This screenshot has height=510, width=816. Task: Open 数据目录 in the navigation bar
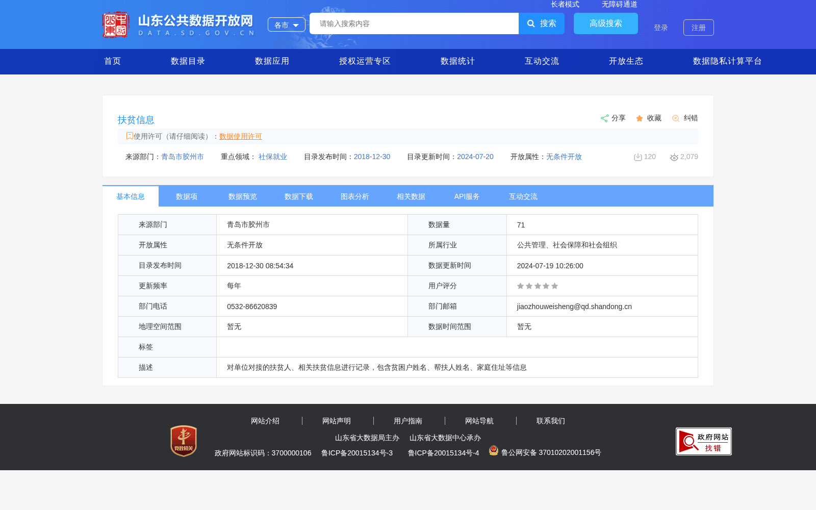pos(188,61)
